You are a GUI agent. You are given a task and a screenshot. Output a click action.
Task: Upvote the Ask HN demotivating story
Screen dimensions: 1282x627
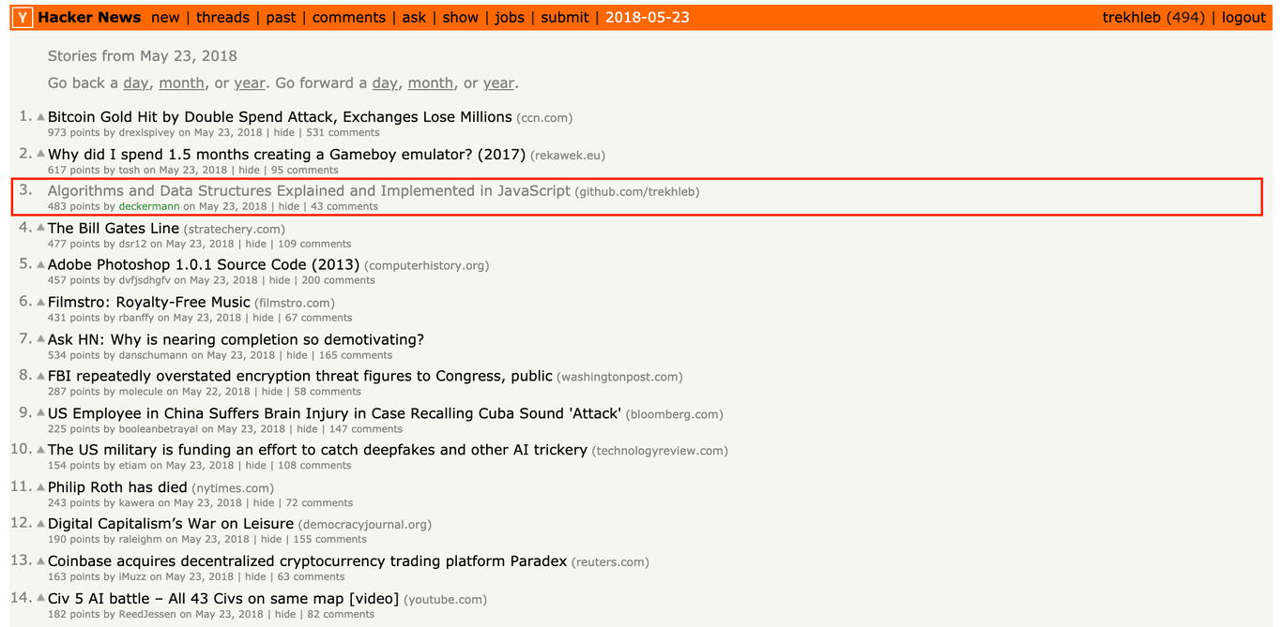tap(40, 339)
